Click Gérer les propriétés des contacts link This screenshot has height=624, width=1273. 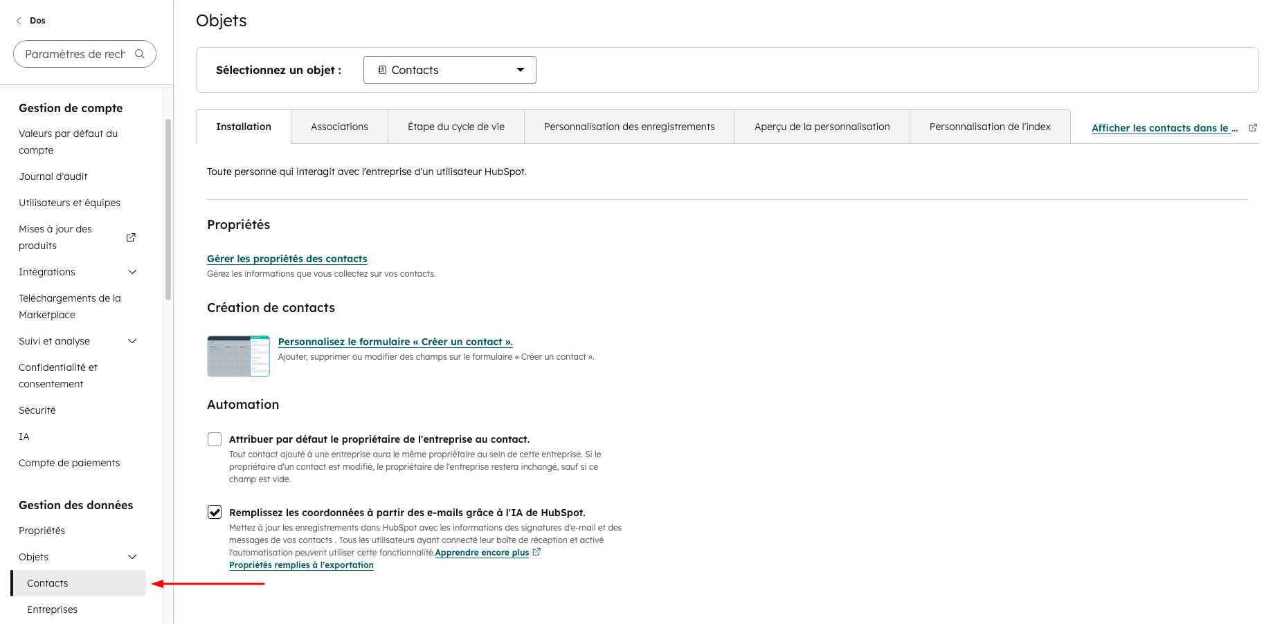point(287,259)
